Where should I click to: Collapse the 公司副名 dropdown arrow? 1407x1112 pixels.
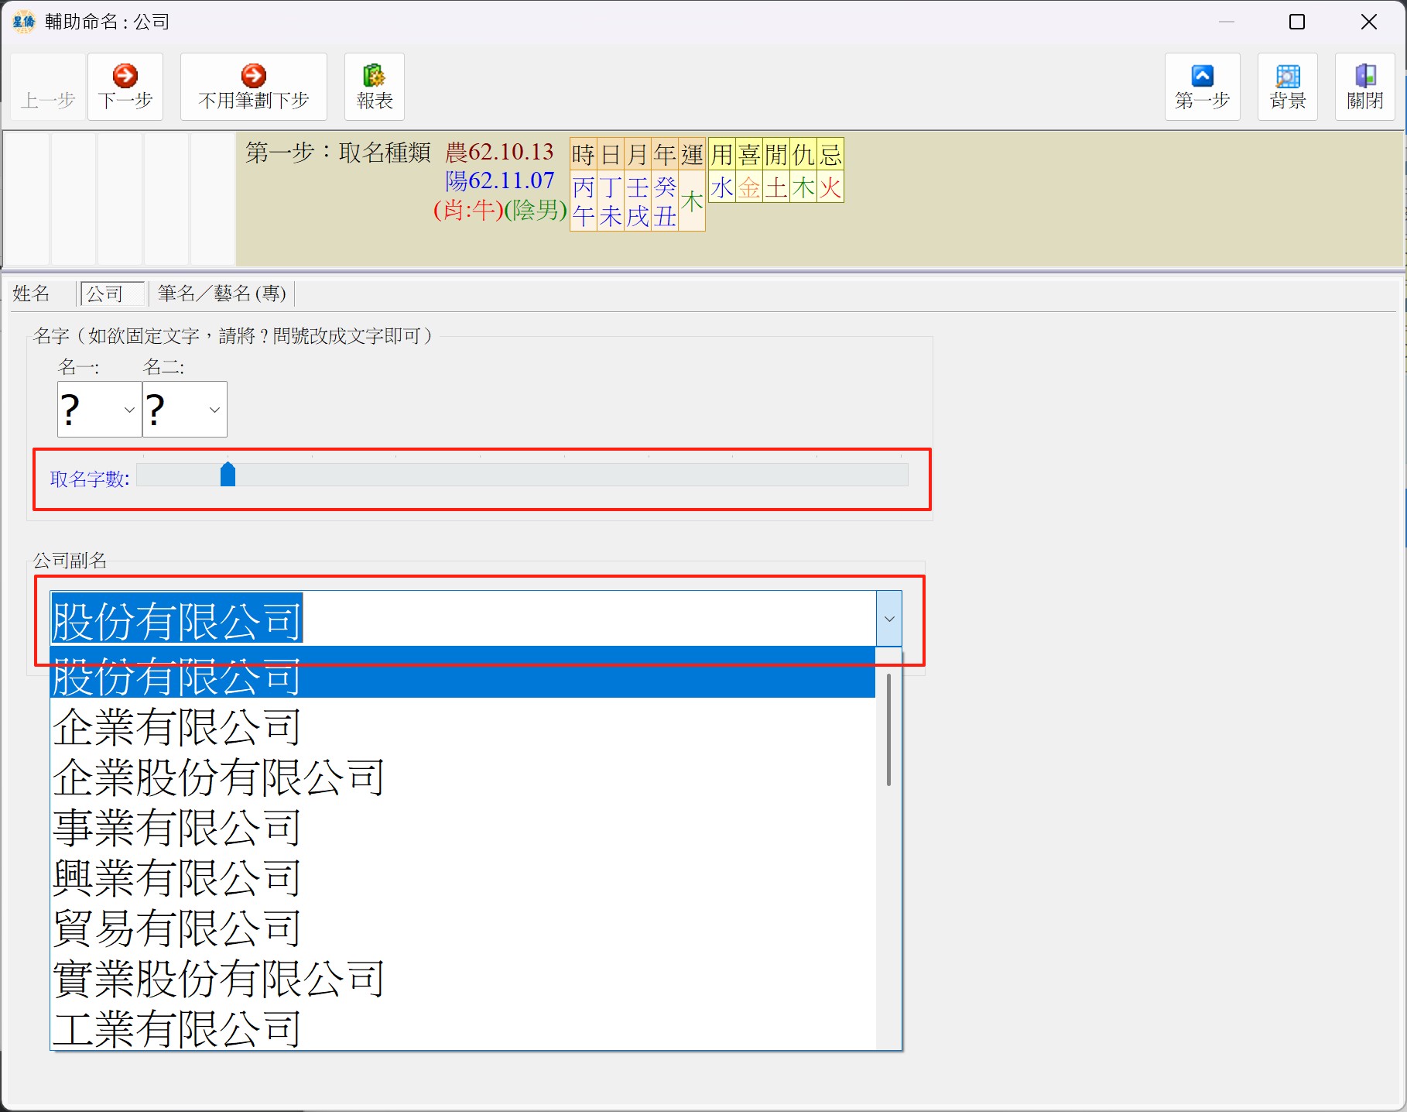point(888,619)
